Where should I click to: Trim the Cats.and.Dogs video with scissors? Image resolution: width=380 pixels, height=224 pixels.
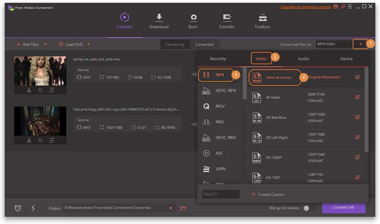pos(29,140)
